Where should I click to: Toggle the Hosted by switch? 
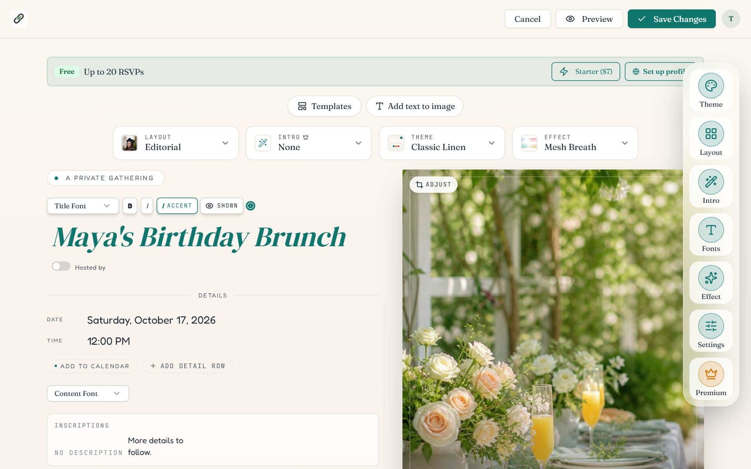[61, 267]
